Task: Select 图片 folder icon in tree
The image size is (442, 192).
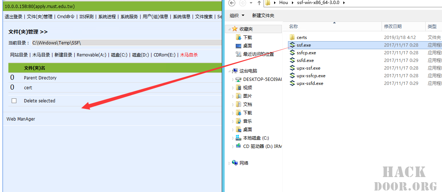Action: click(x=238, y=96)
